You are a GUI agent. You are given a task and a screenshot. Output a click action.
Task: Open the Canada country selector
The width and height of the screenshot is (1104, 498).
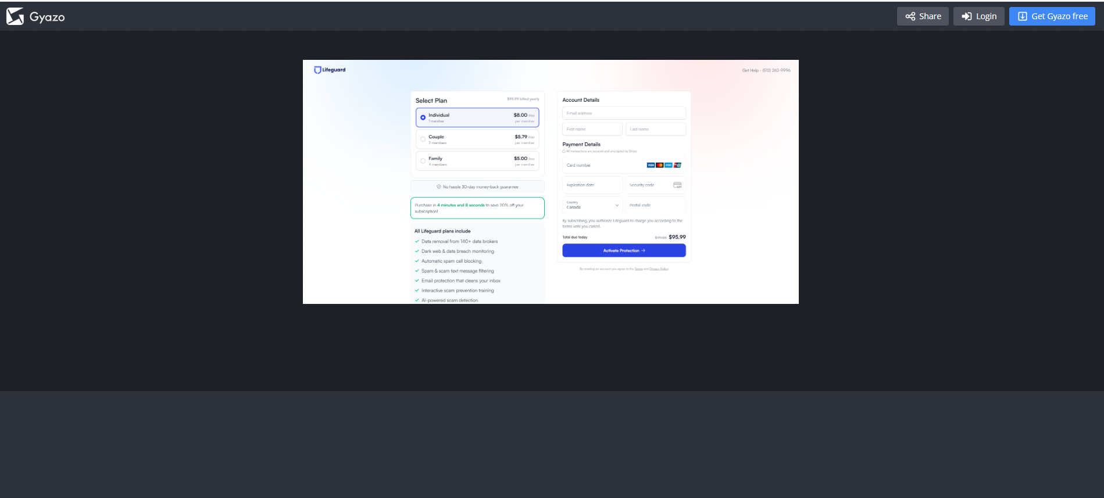[x=590, y=205]
